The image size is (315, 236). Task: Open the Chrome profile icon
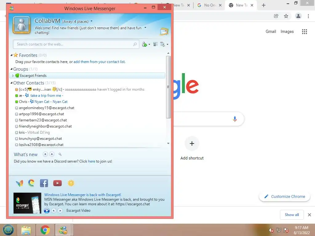[298, 16]
